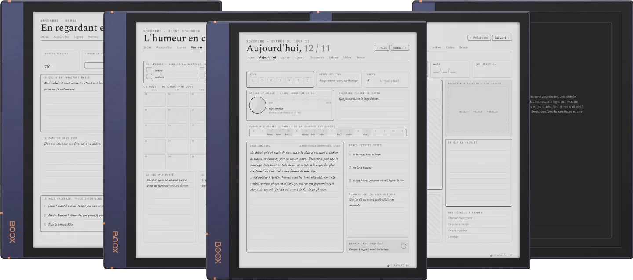Open the Index tab on center page

[251, 57]
